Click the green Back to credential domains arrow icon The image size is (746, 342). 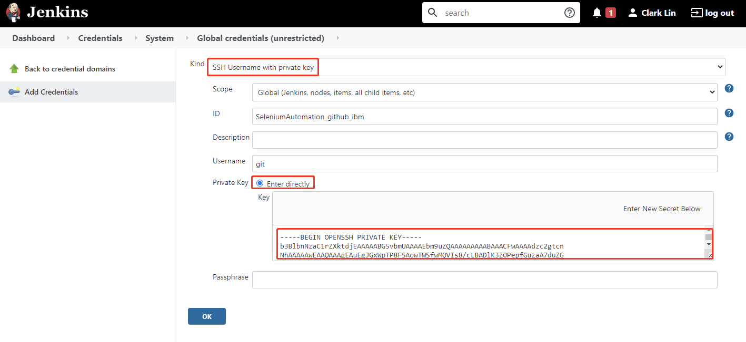coord(14,69)
